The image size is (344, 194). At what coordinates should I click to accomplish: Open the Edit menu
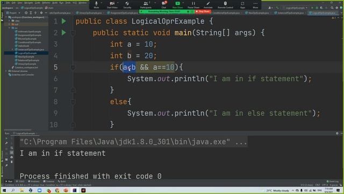pyautogui.click(x=13, y=3)
